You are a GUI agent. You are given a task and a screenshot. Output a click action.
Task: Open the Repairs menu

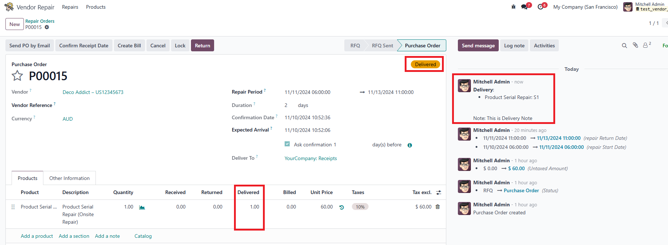click(x=70, y=7)
